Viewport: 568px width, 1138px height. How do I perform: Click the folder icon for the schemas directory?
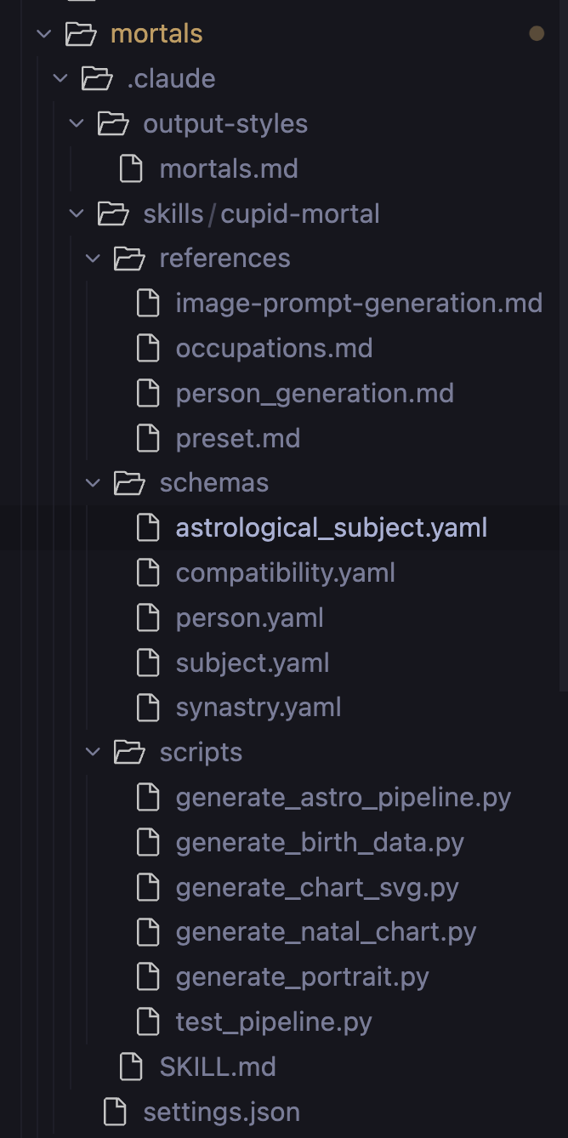[130, 483]
